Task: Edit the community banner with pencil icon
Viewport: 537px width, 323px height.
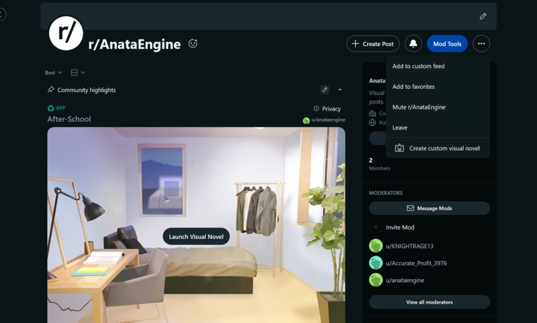Action: [483, 16]
